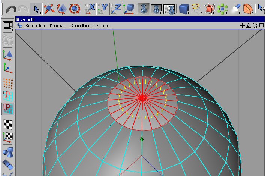This screenshot has width=265, height=176.
Task: Render the current view with vase icon
Action: coord(144,8)
